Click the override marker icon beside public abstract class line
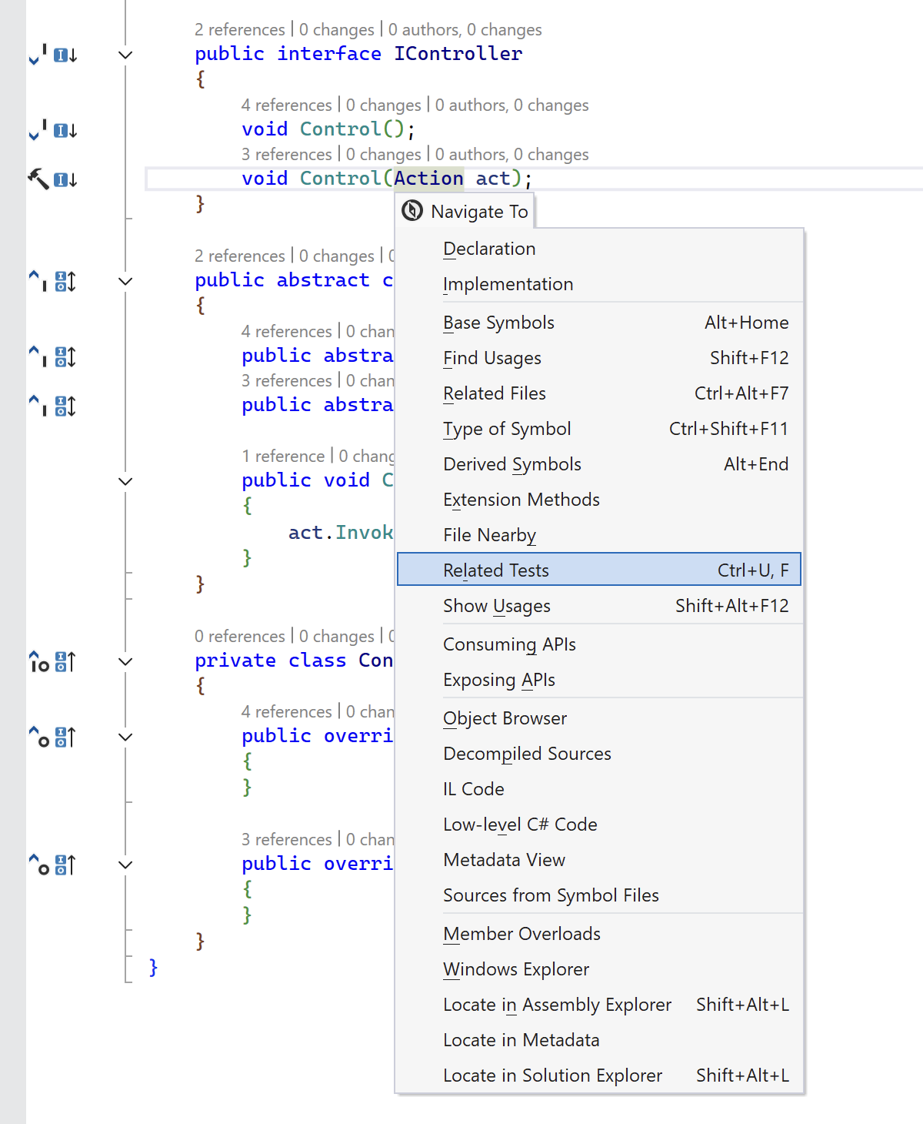The image size is (923, 1124). (x=65, y=282)
